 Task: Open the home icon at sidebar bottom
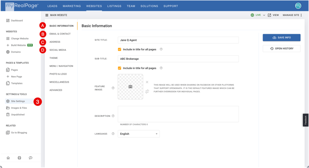pos(8,158)
